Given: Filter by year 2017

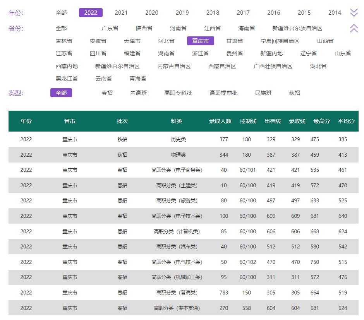Looking at the screenshot, I should coord(243,13).
